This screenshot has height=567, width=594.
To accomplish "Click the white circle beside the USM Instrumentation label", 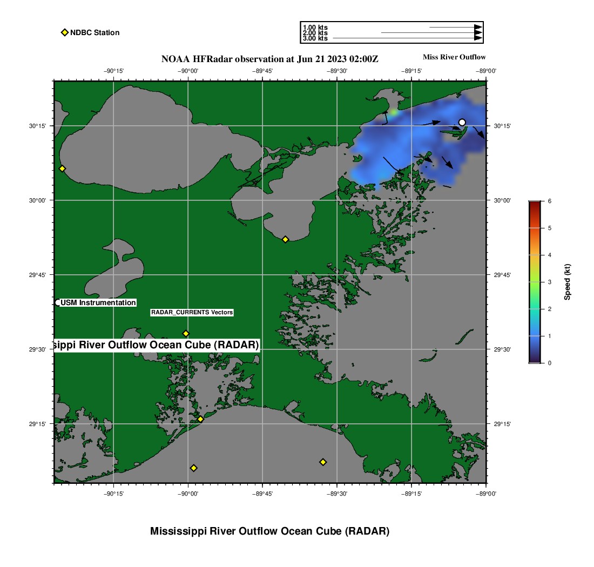I will [x=58, y=302].
